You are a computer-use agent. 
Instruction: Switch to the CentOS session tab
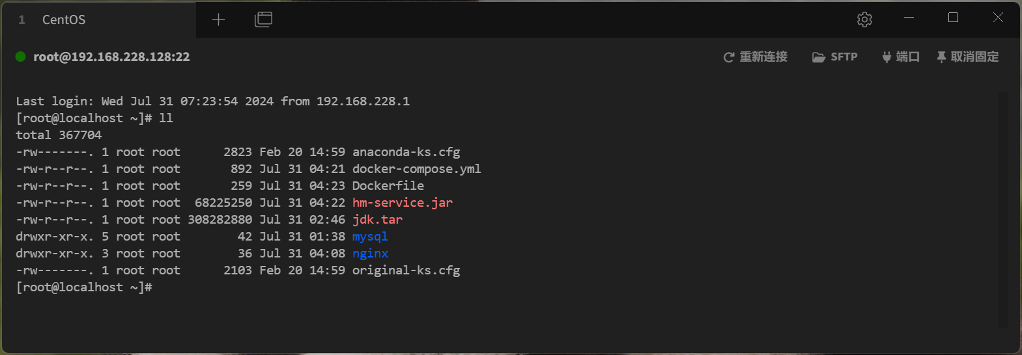click(x=64, y=20)
